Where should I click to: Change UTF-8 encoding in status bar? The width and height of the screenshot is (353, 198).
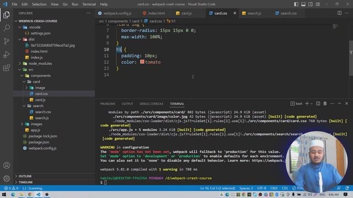tap(261, 188)
